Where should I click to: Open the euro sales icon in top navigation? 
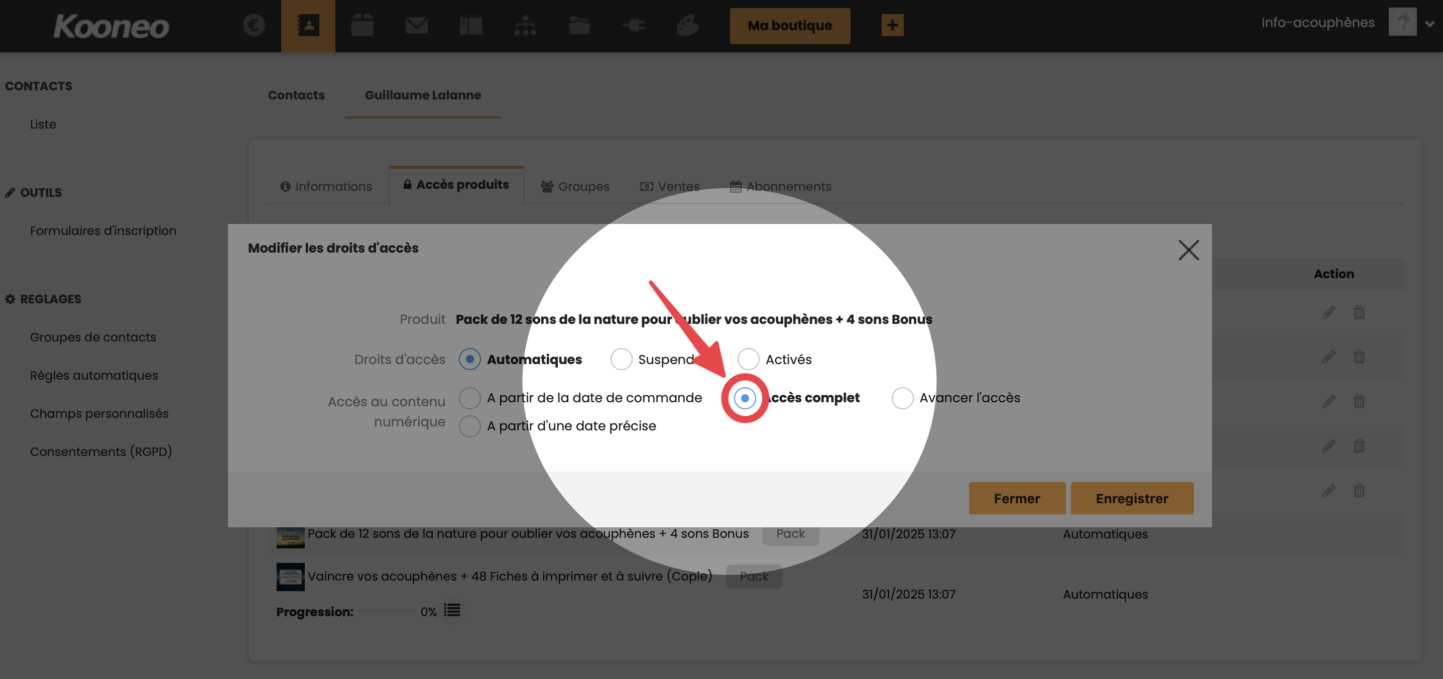click(x=254, y=25)
